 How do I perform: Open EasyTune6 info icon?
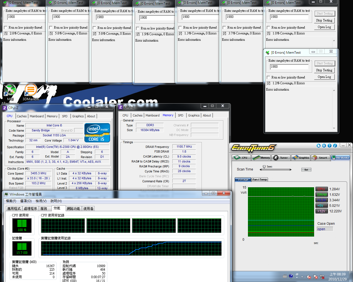pyautogui.click(x=335, y=146)
